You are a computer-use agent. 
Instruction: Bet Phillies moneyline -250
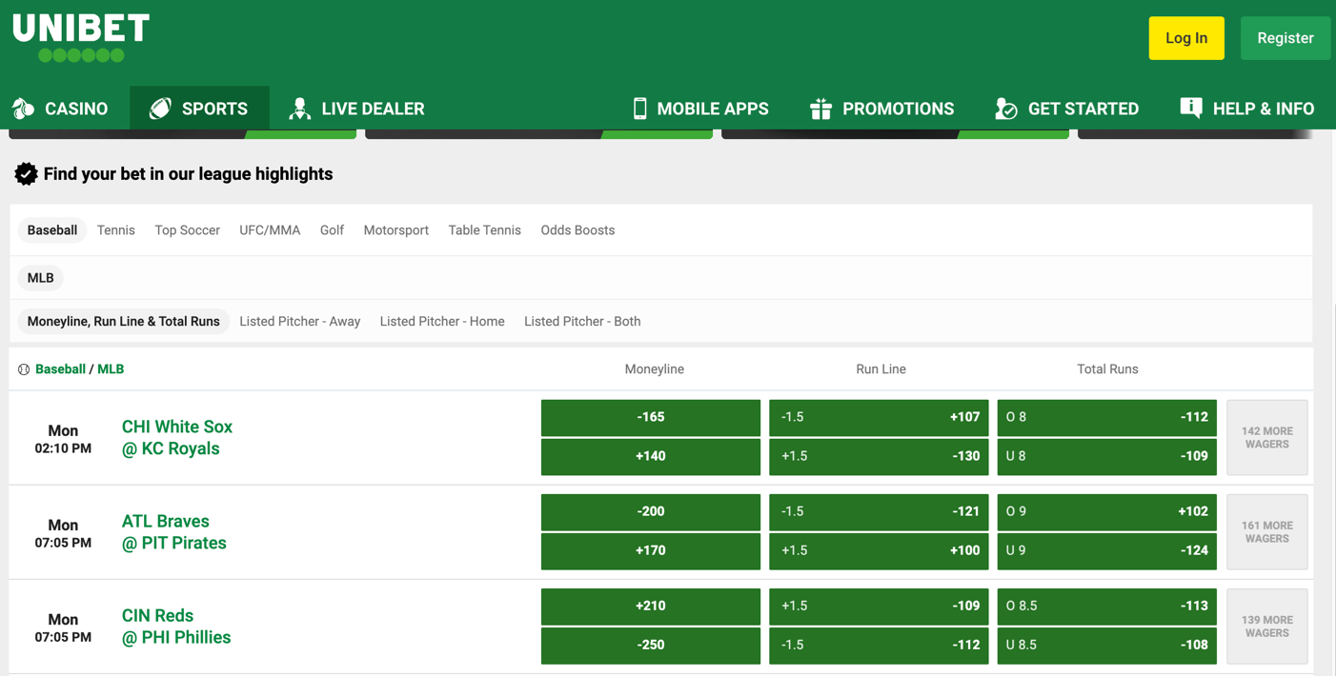pyautogui.click(x=651, y=646)
